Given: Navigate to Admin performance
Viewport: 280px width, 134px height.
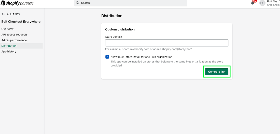Looking at the screenshot, I should 14,40.
